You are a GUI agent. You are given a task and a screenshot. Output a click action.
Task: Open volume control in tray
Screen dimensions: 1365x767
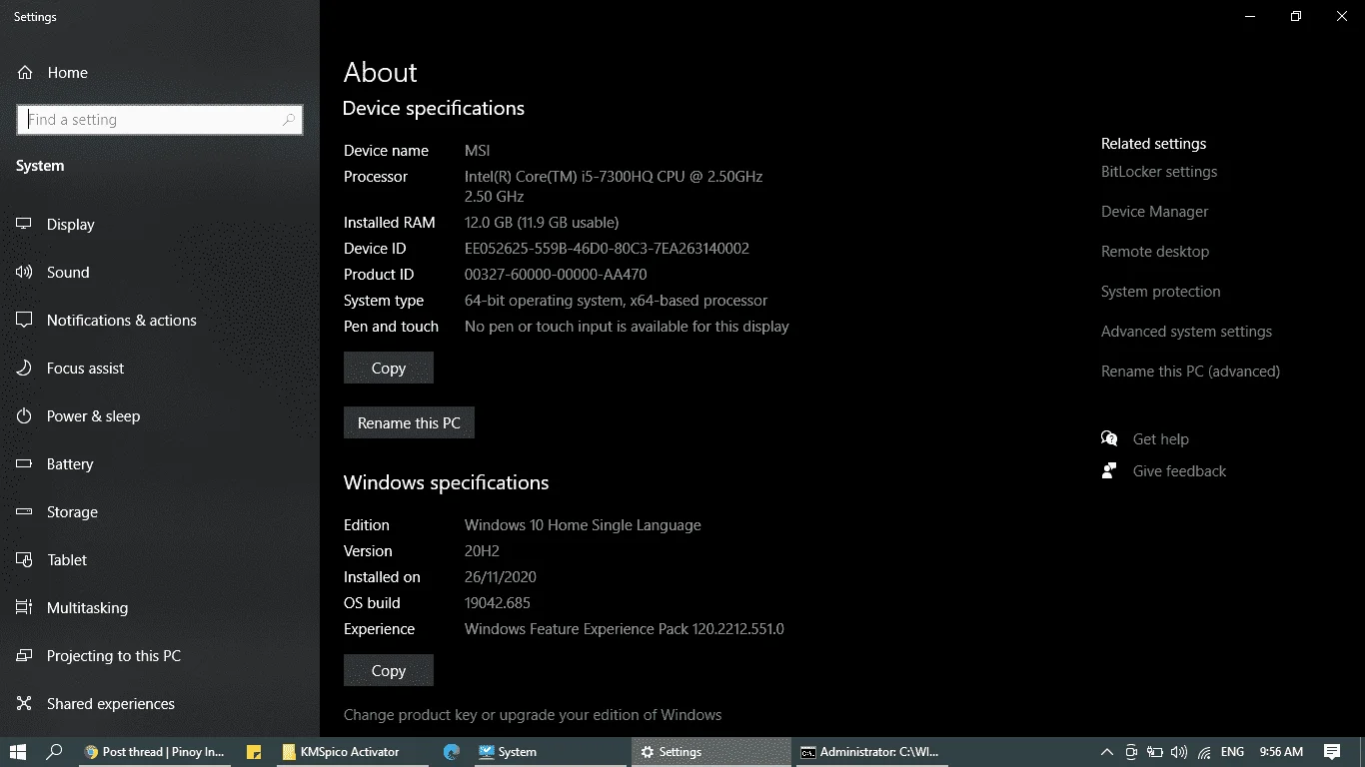pyautogui.click(x=1179, y=752)
